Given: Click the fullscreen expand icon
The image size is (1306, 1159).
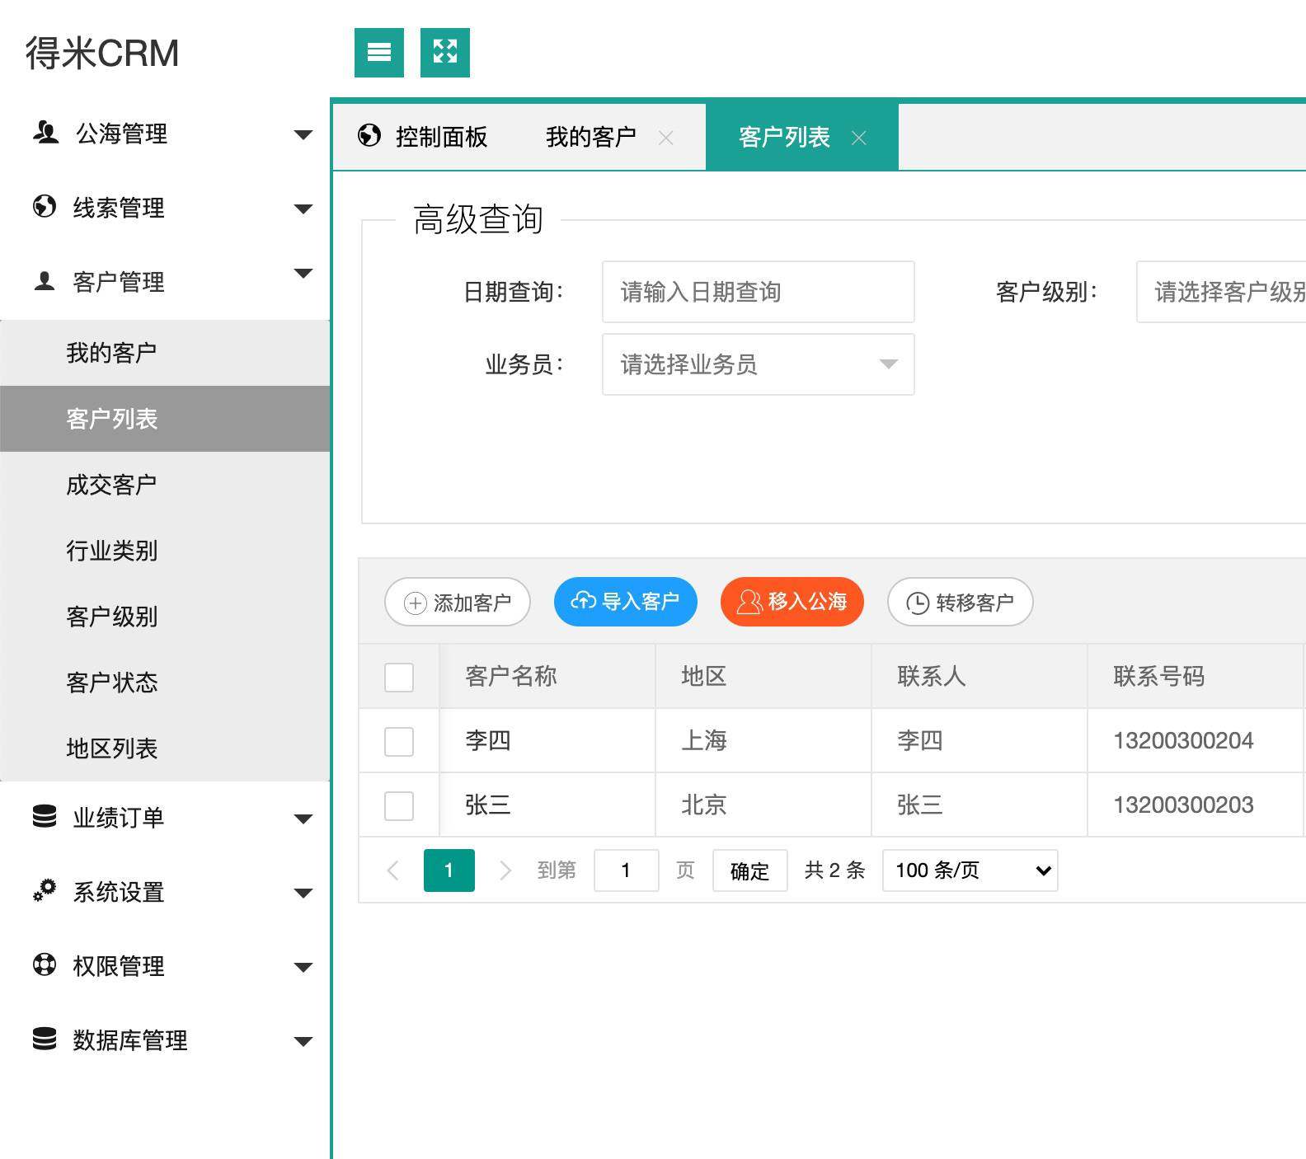Looking at the screenshot, I should point(444,53).
